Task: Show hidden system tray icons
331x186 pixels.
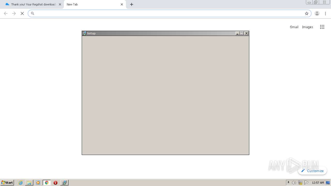Action: click(288, 183)
